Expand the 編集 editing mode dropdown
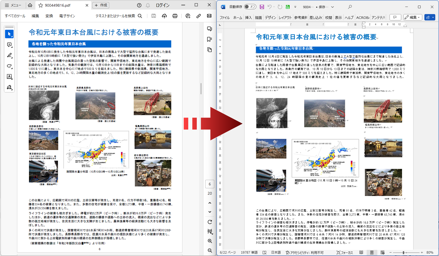 pyautogui.click(x=413, y=17)
